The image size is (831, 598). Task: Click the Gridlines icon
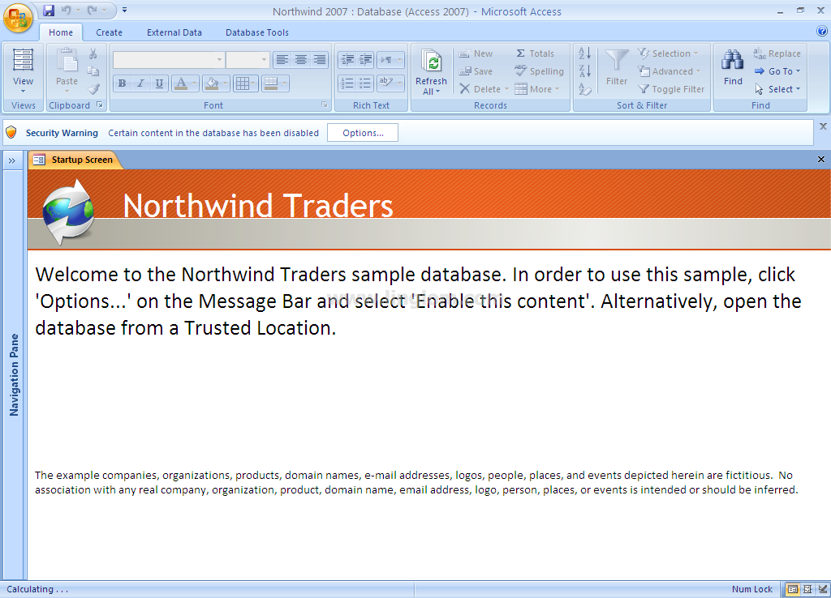[x=242, y=83]
